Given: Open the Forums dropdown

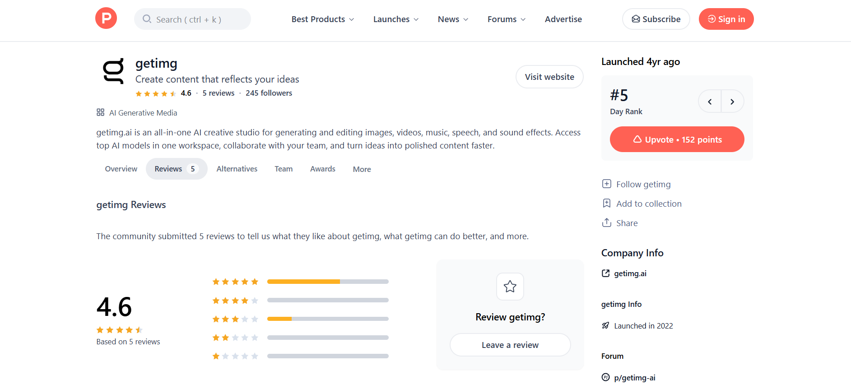Looking at the screenshot, I should (x=507, y=19).
